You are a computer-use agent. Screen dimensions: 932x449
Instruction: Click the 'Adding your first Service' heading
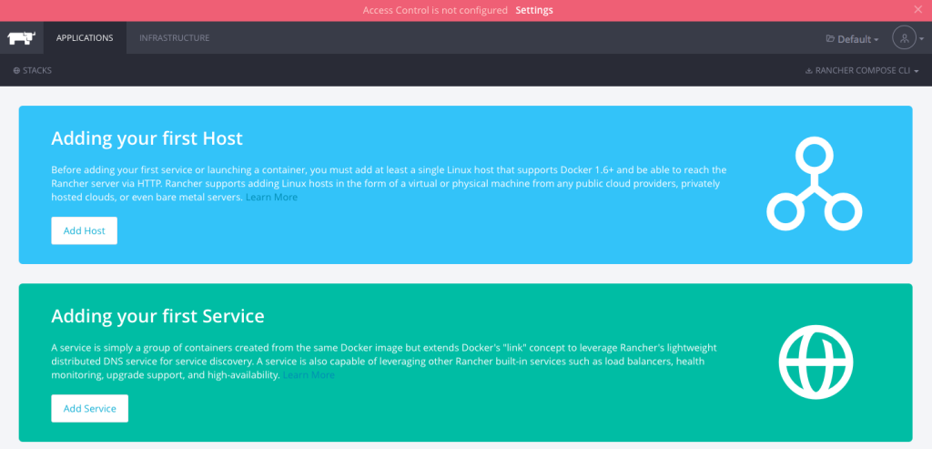point(157,316)
